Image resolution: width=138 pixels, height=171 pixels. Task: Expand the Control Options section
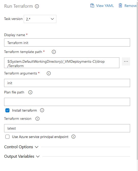pos(21,147)
